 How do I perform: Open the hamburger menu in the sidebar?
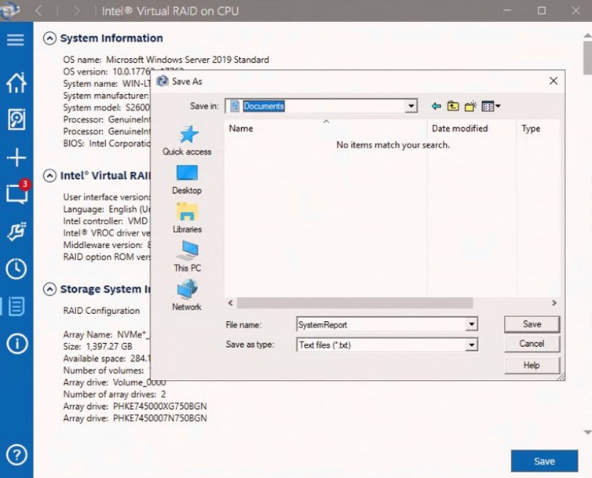(x=16, y=40)
